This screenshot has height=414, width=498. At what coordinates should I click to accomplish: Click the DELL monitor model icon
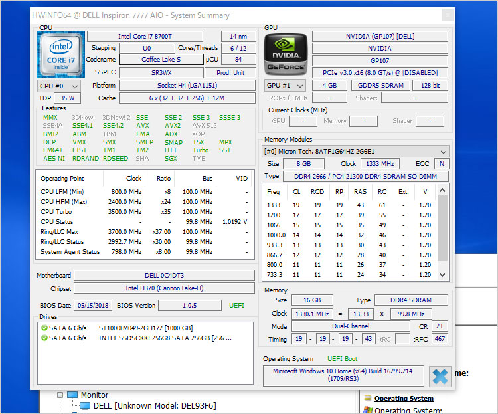pos(85,406)
